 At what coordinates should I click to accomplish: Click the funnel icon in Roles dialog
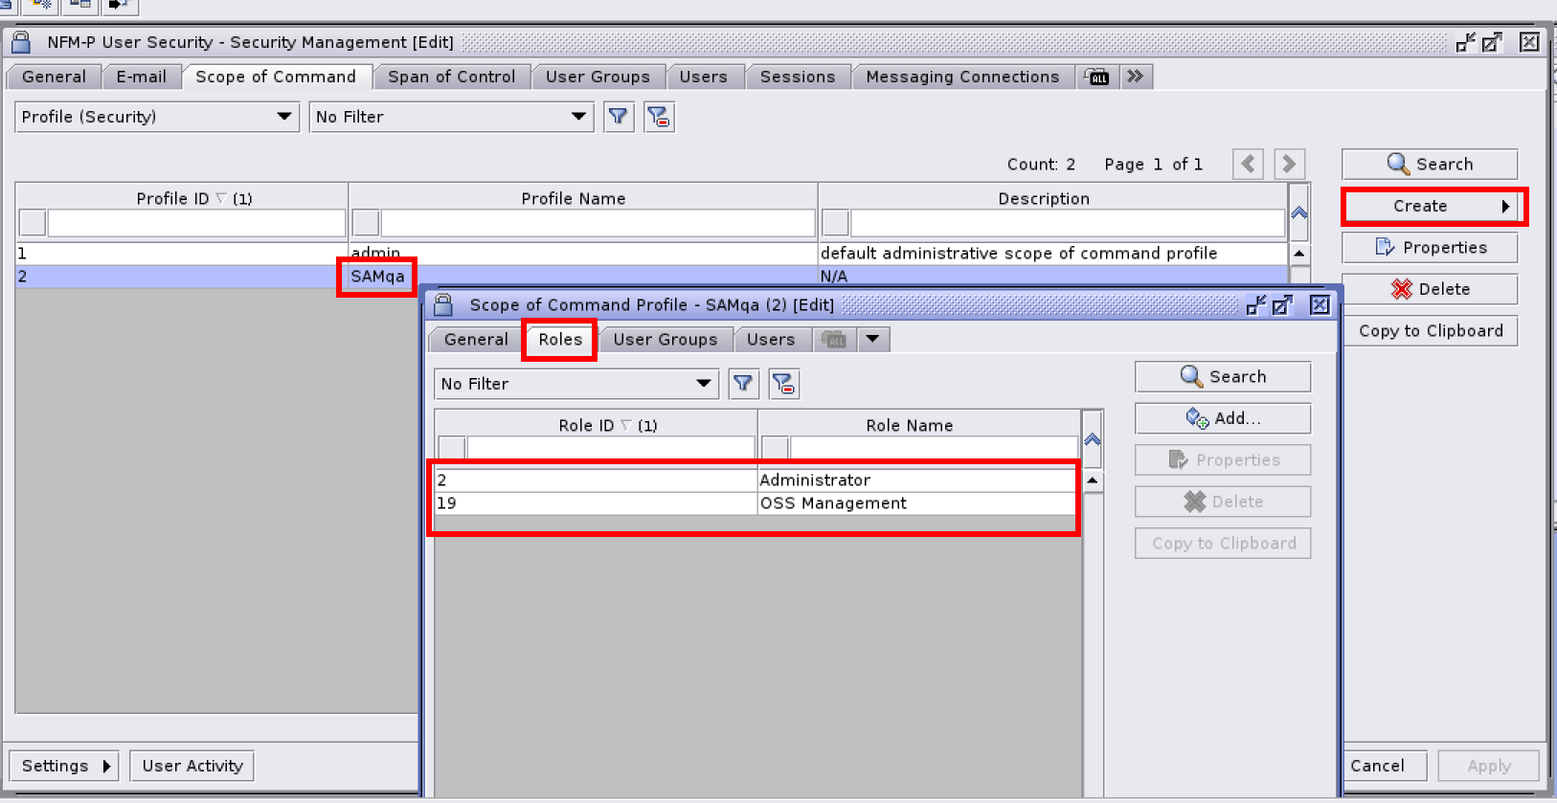[x=743, y=384]
